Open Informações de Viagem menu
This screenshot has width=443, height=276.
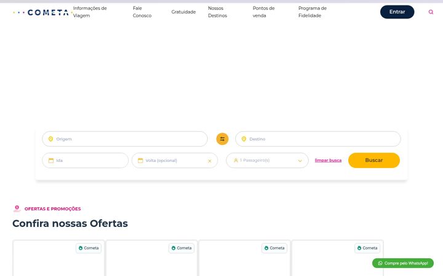tap(90, 12)
